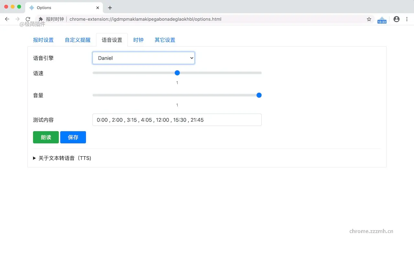Click the 保存 save button

point(73,137)
